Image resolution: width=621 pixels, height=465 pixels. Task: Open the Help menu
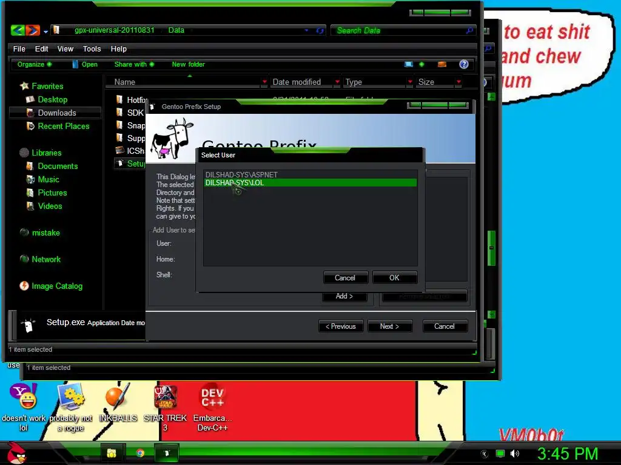click(118, 48)
